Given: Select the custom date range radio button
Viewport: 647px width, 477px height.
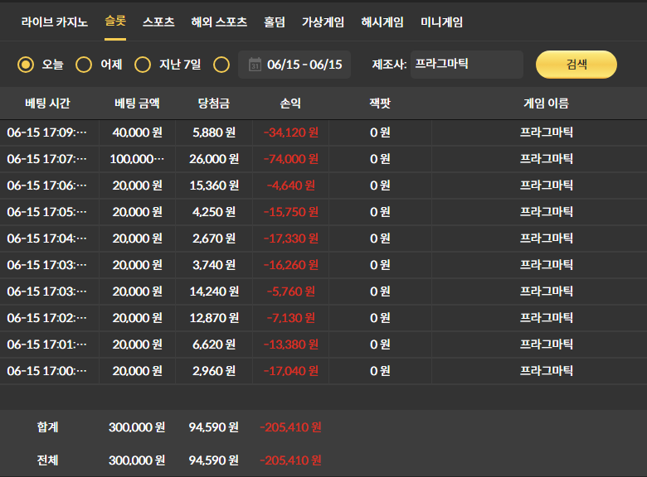Looking at the screenshot, I should coord(221,65).
